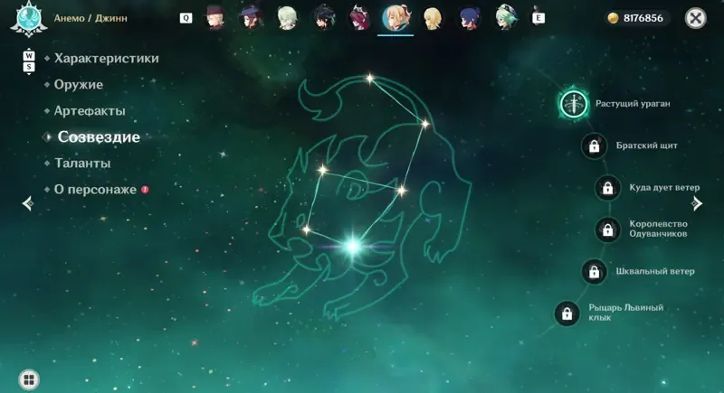Click the lock icon for Братский щит

coord(594,146)
